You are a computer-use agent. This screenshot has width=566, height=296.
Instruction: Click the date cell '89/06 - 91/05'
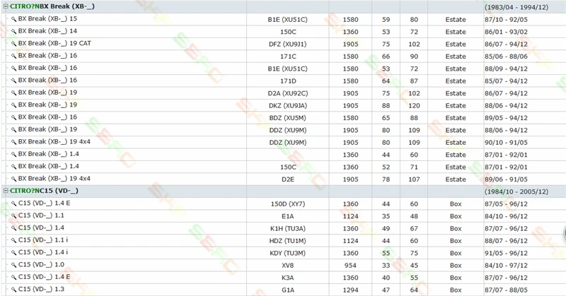[506, 179]
